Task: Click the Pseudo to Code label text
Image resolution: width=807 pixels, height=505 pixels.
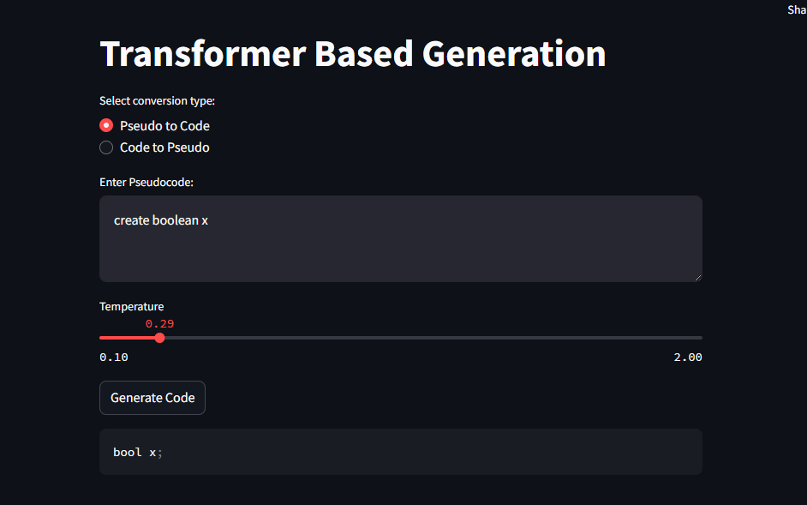Action: 164,125
